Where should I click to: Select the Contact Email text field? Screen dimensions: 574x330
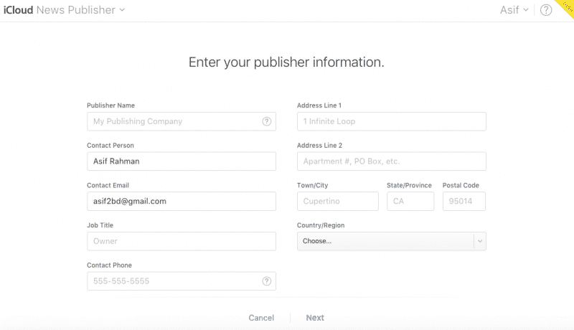(x=181, y=202)
